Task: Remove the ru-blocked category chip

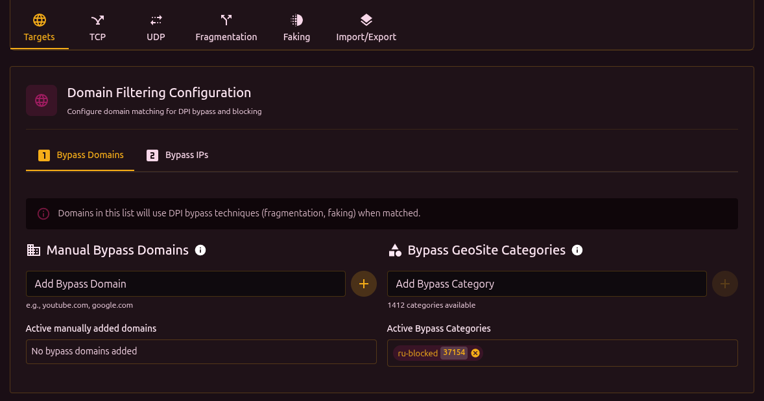Action: click(475, 353)
